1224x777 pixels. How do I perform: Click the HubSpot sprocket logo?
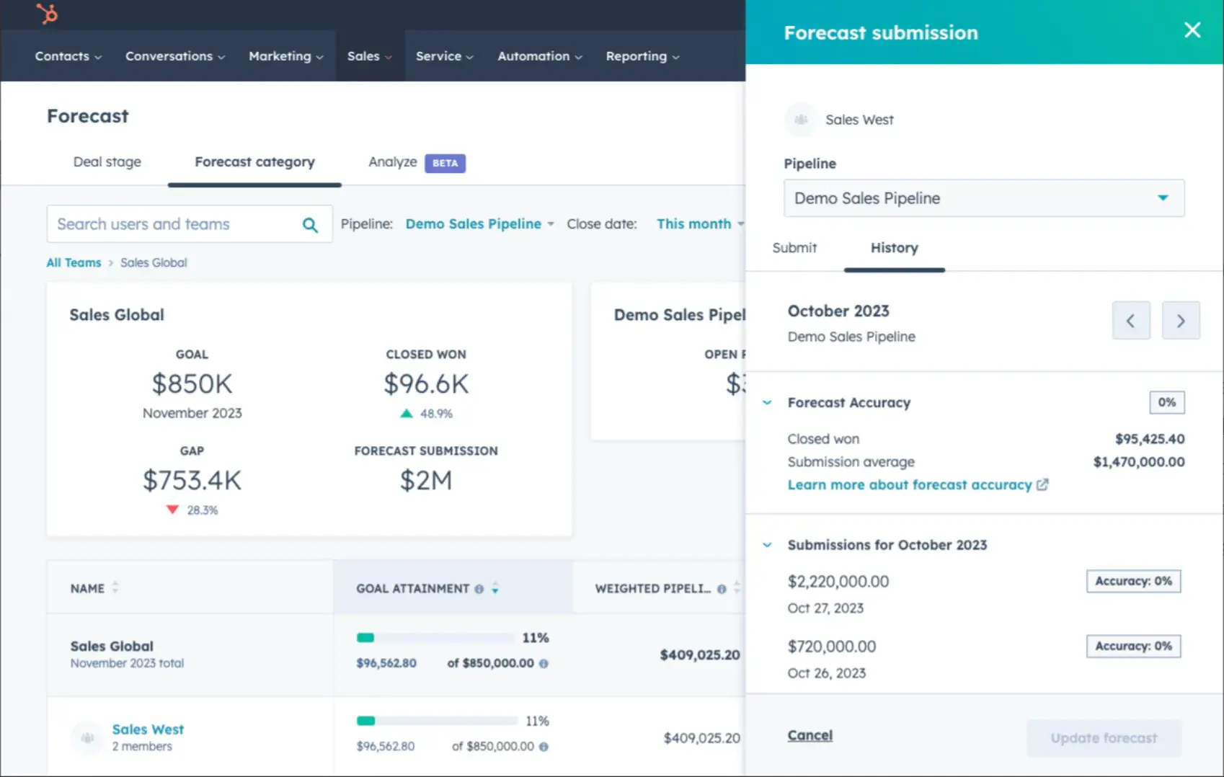point(47,14)
